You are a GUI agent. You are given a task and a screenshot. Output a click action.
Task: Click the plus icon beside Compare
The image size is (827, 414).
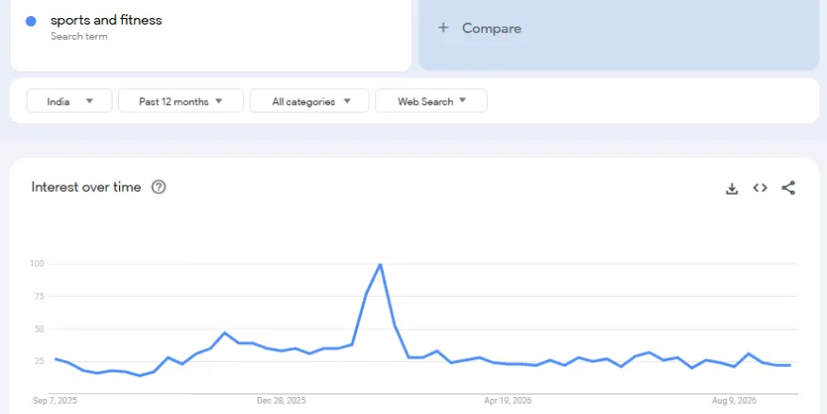443,27
